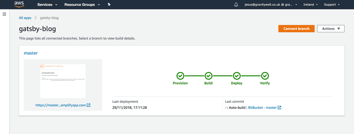Go to All apps breadcrumb link
Image resolution: width=354 pixels, height=134 pixels.
25,18
